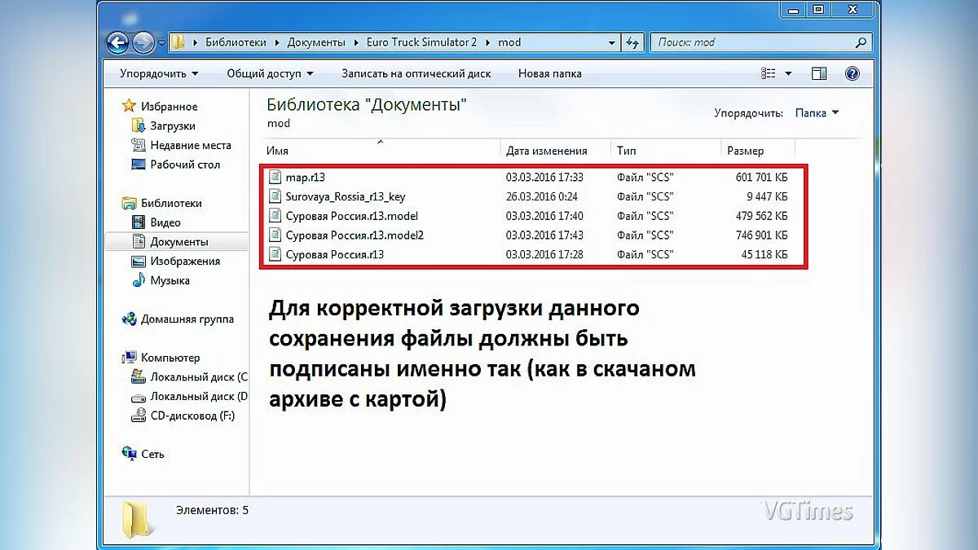Open the Музыка library
The image size is (978, 550).
(170, 280)
